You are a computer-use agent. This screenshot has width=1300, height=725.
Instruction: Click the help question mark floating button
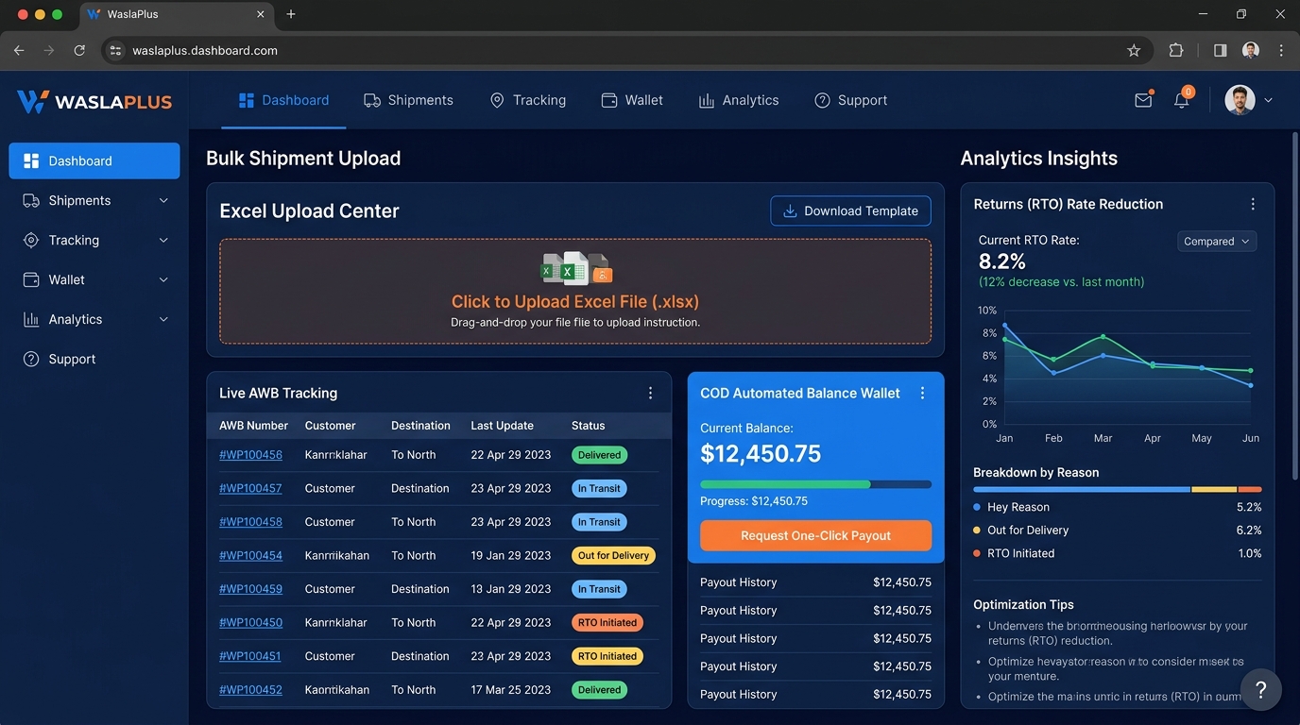[1260, 690]
